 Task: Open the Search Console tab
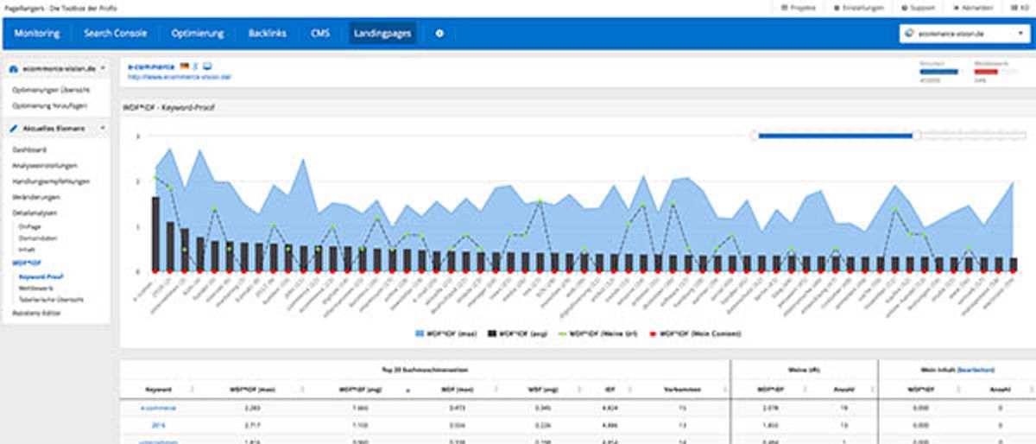(116, 34)
